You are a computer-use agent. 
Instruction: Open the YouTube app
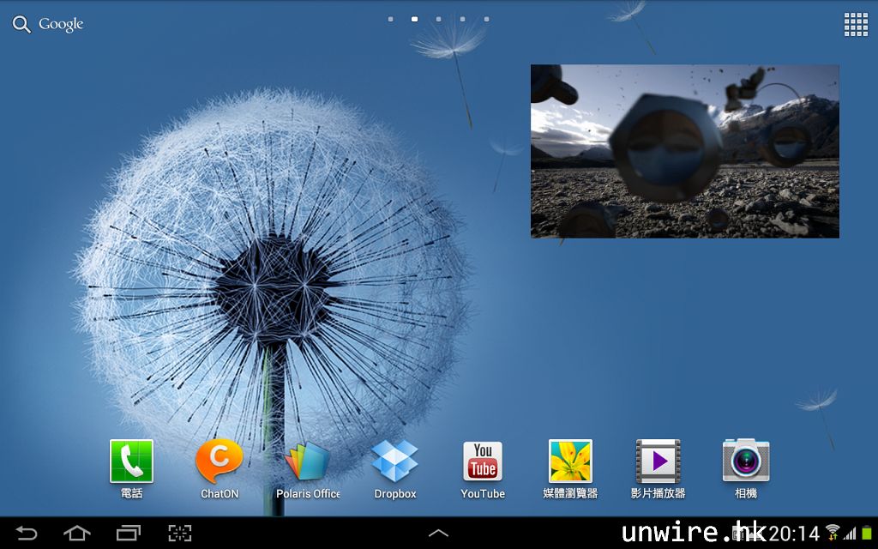(483, 462)
